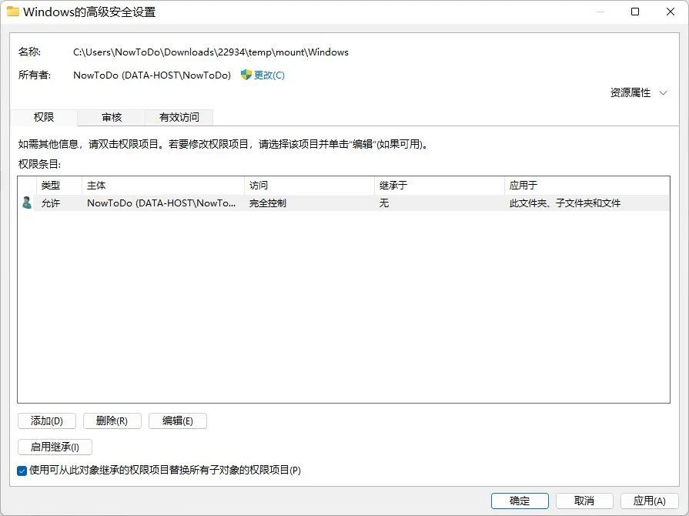Select the NowToDo (DATA-HOST\NowTo... principal cell
This screenshot has width=689, height=516.
[x=161, y=203]
